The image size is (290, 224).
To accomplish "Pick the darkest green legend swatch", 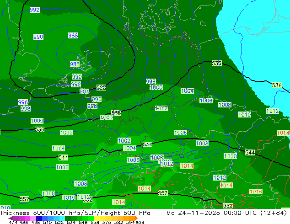I will click(68, 218).
